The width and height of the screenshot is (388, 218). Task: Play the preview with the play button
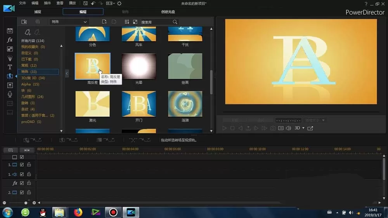point(224,128)
